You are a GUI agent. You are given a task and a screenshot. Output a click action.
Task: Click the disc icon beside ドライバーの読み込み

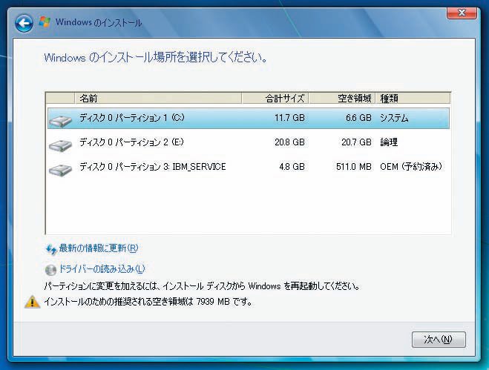(50, 270)
